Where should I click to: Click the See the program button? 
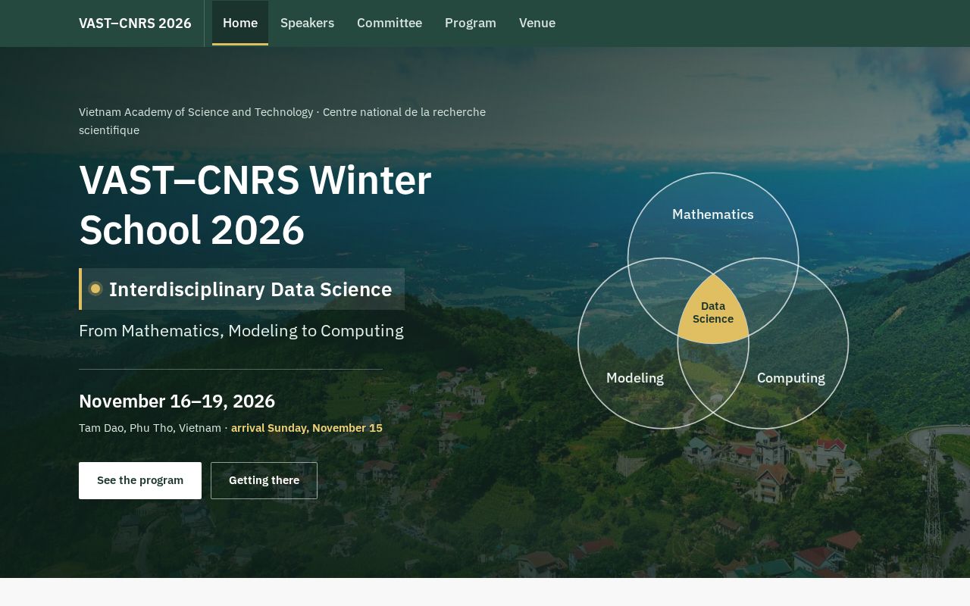click(140, 480)
